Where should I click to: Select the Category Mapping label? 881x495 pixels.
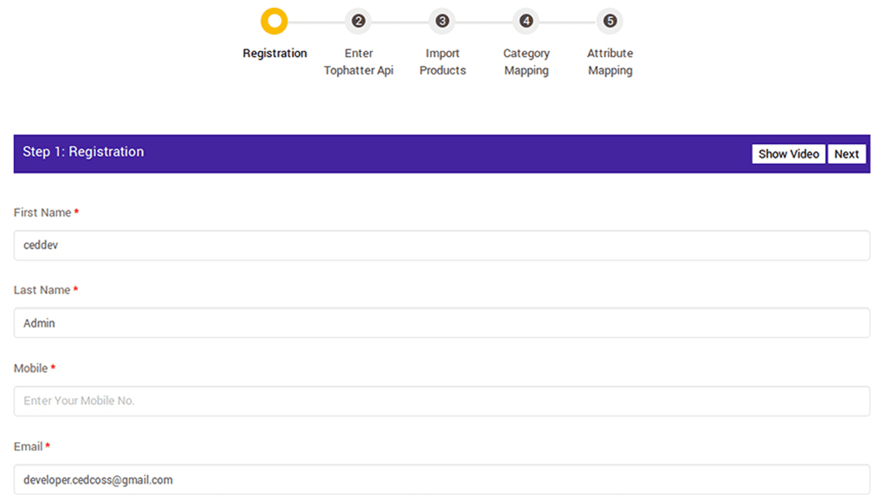[x=526, y=62]
